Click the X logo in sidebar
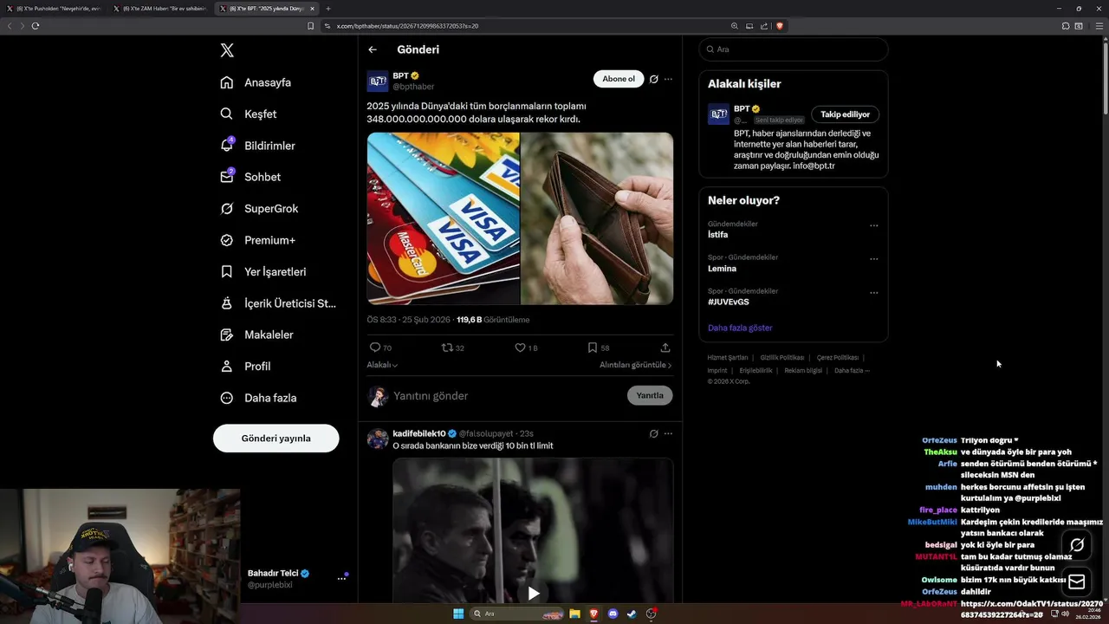1109x624 pixels. click(x=227, y=50)
